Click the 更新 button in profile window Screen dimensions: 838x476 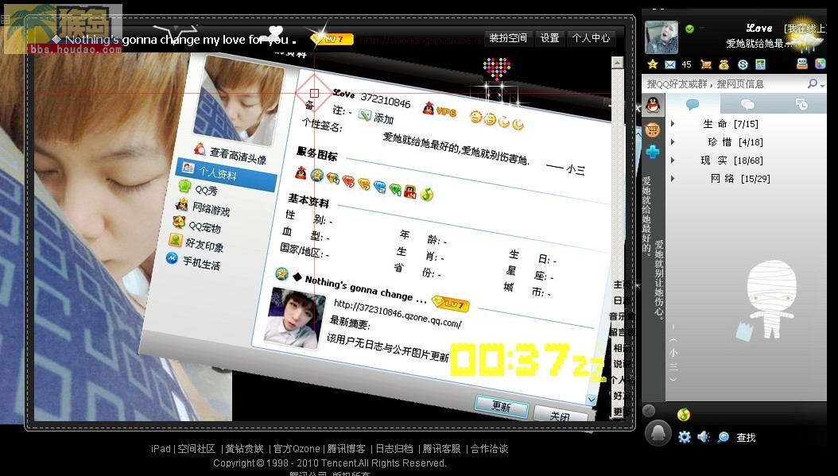coord(502,407)
